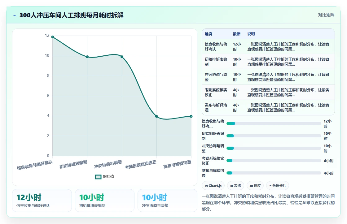Click the chart data point for 信息收集与偏好确认

click(52, 37)
